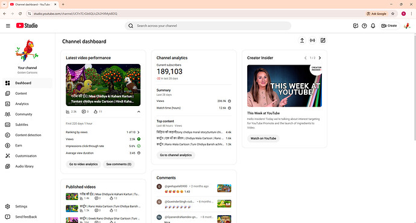Open Content detection in sidebar
Viewport: 416px width, 223px height.
[28, 135]
